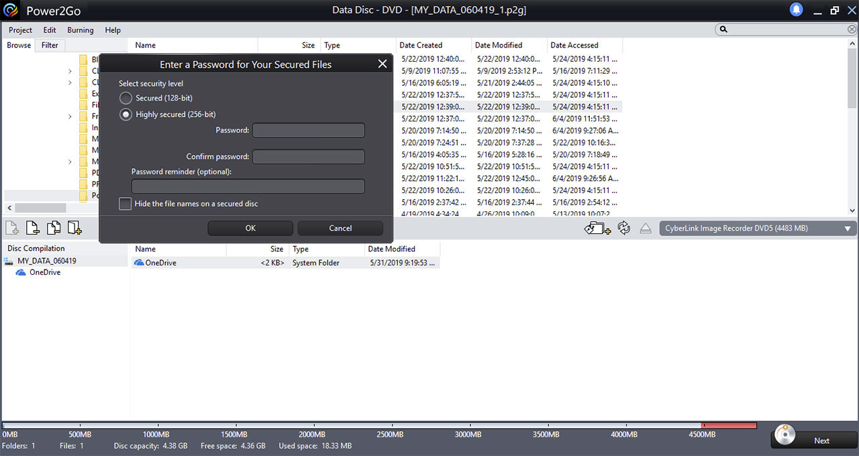The image size is (859, 456).
Task: Click the Remove all files icon
Action: coord(54,228)
